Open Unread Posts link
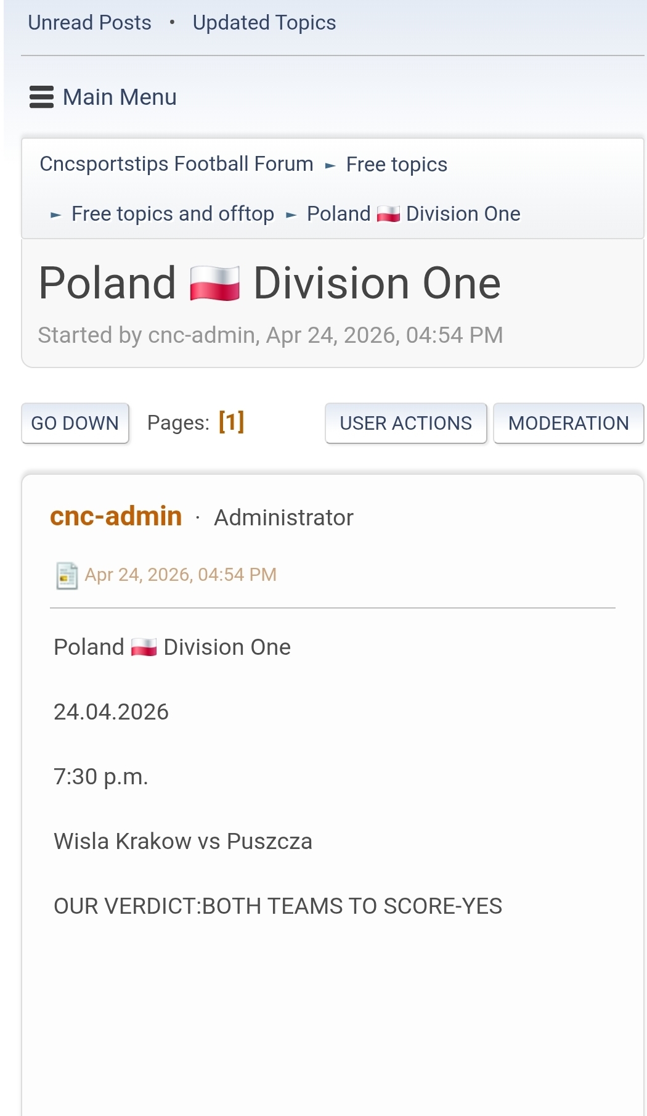Viewport: 647px width, 1116px height. tap(89, 23)
